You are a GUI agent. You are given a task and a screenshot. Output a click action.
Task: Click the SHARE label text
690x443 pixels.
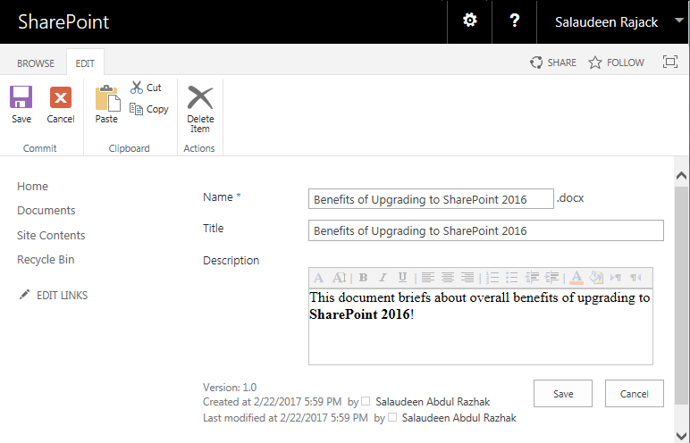point(562,63)
